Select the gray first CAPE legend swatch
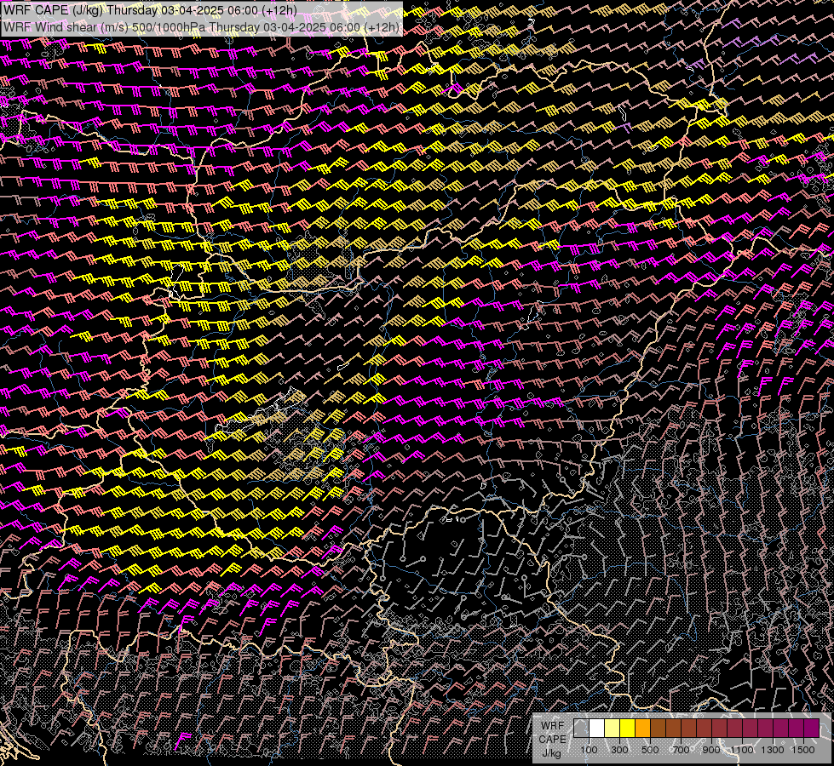Image resolution: width=834 pixels, height=766 pixels. click(x=581, y=729)
